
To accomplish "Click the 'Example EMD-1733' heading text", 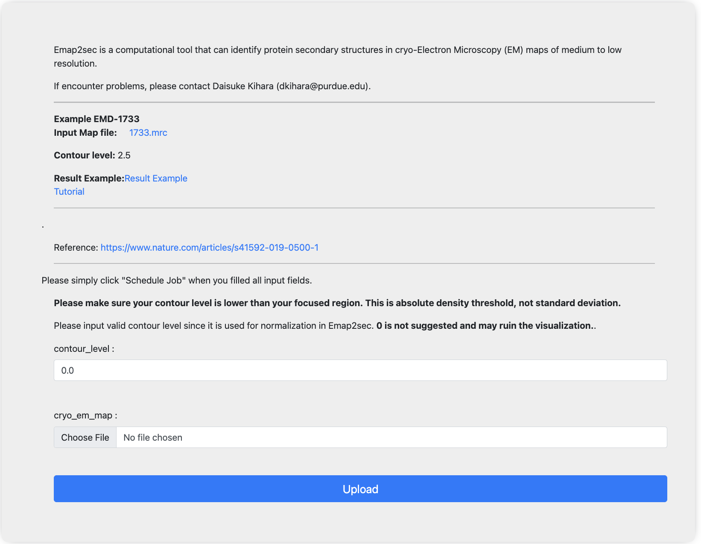I will pyautogui.click(x=96, y=119).
